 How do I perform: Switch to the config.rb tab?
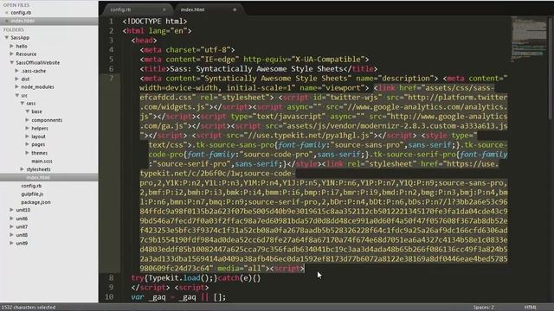(x=120, y=10)
